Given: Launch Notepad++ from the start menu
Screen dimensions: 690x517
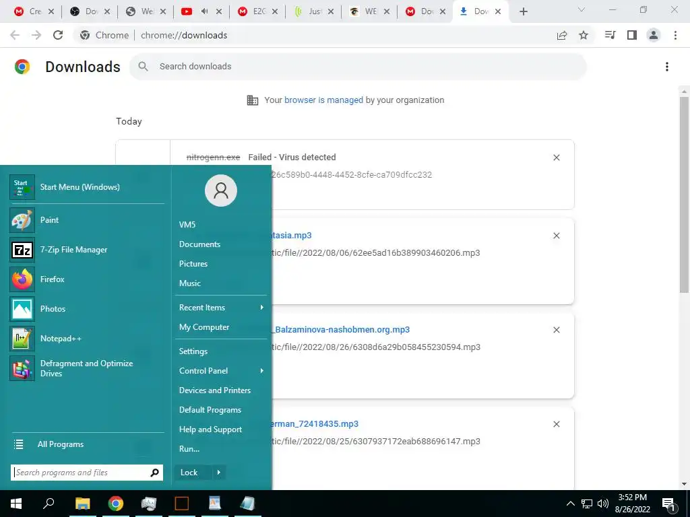Looking at the screenshot, I should (x=87, y=339).
